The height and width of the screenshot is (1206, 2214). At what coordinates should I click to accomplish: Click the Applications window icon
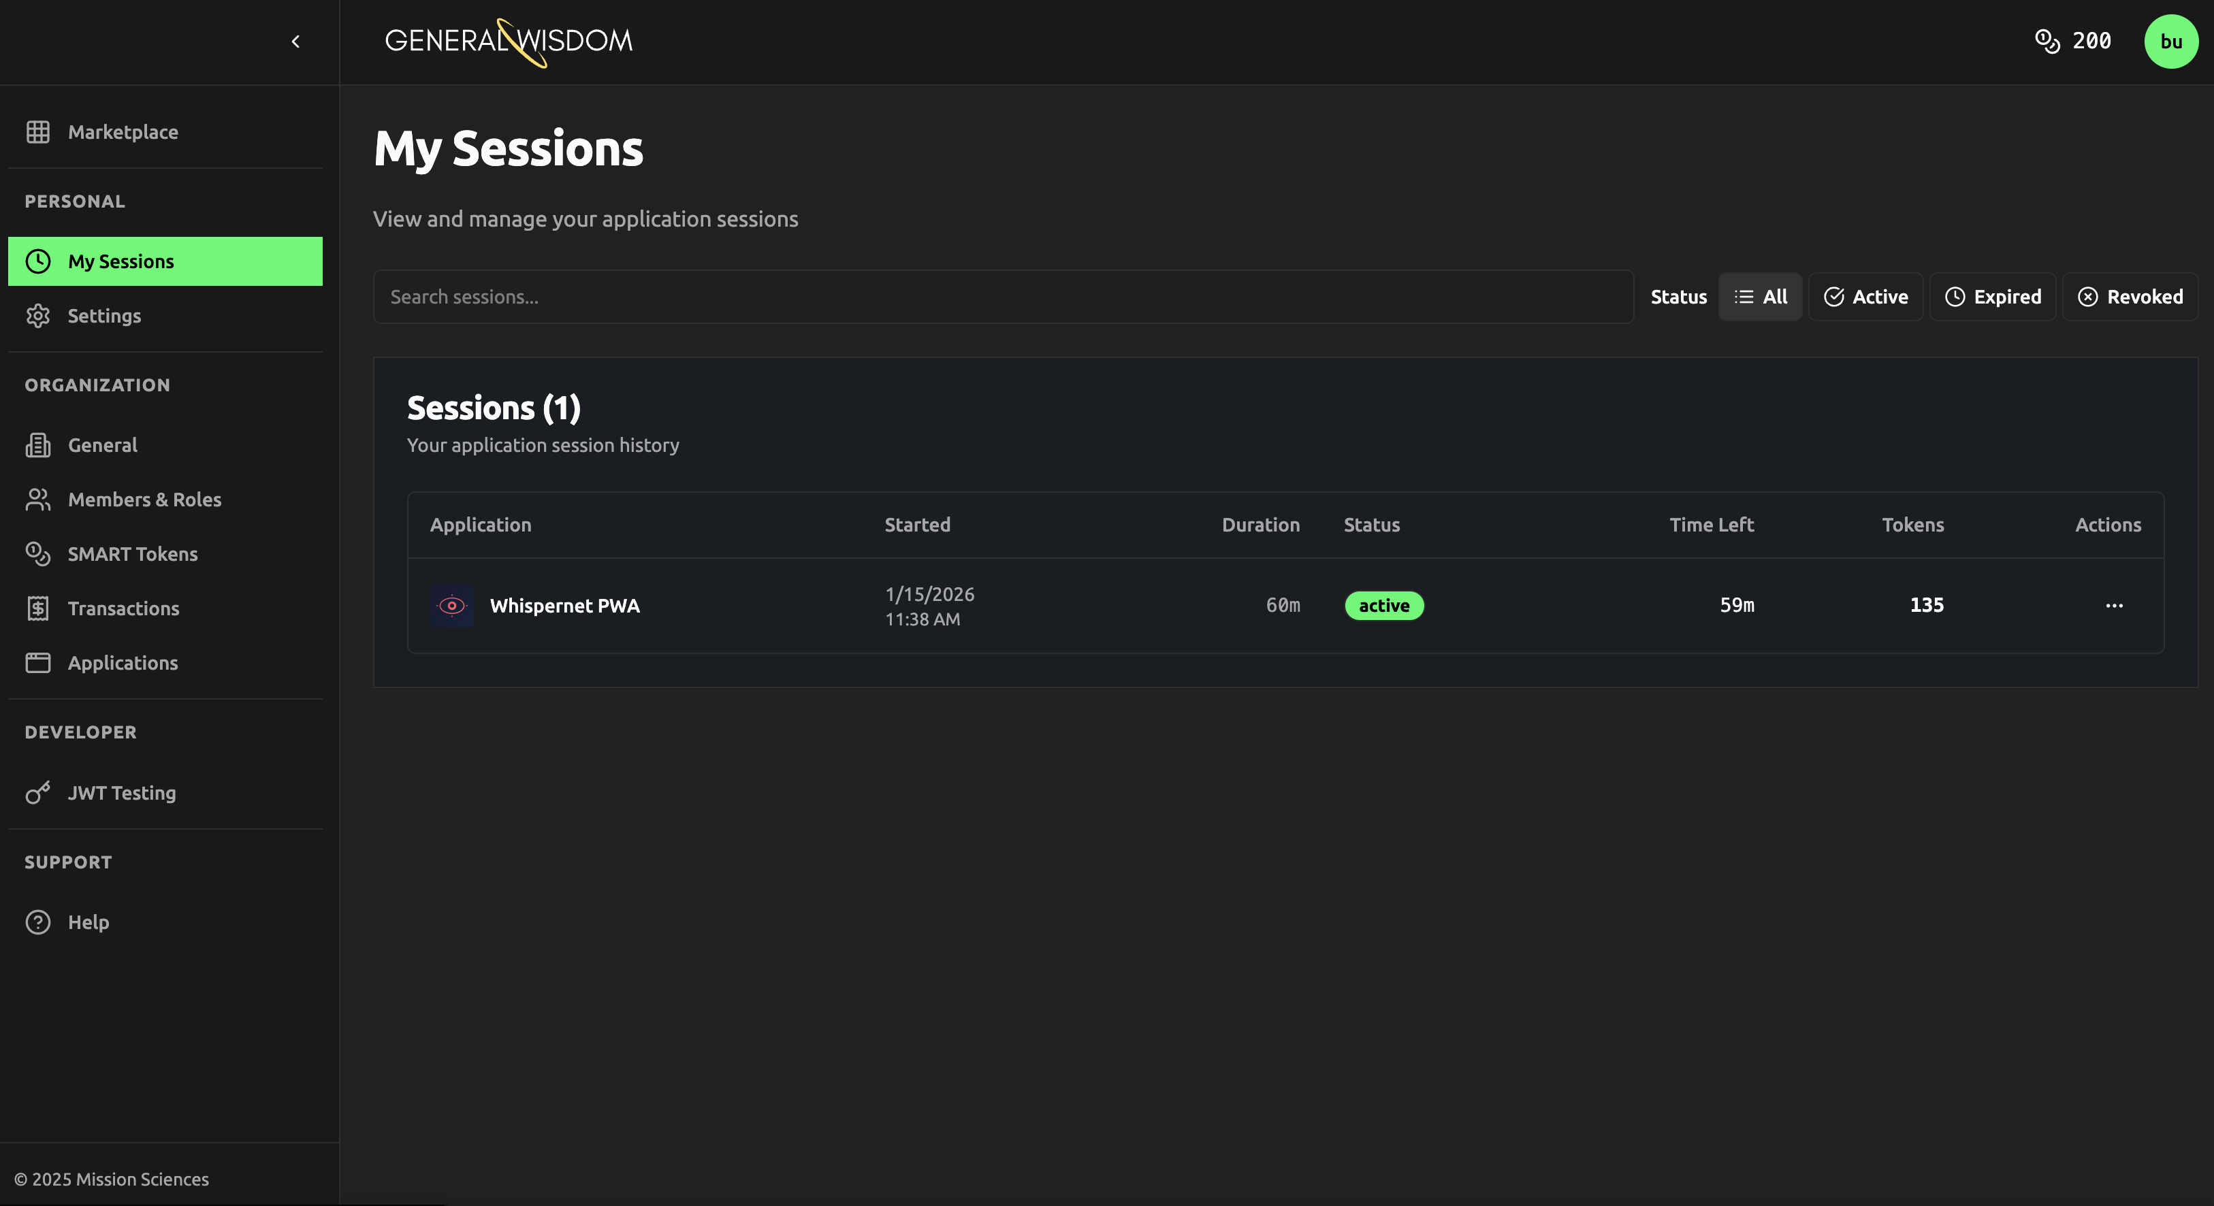(x=38, y=663)
